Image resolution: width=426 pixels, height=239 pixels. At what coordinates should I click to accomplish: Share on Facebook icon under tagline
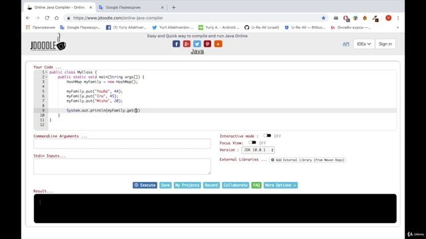coord(176,44)
